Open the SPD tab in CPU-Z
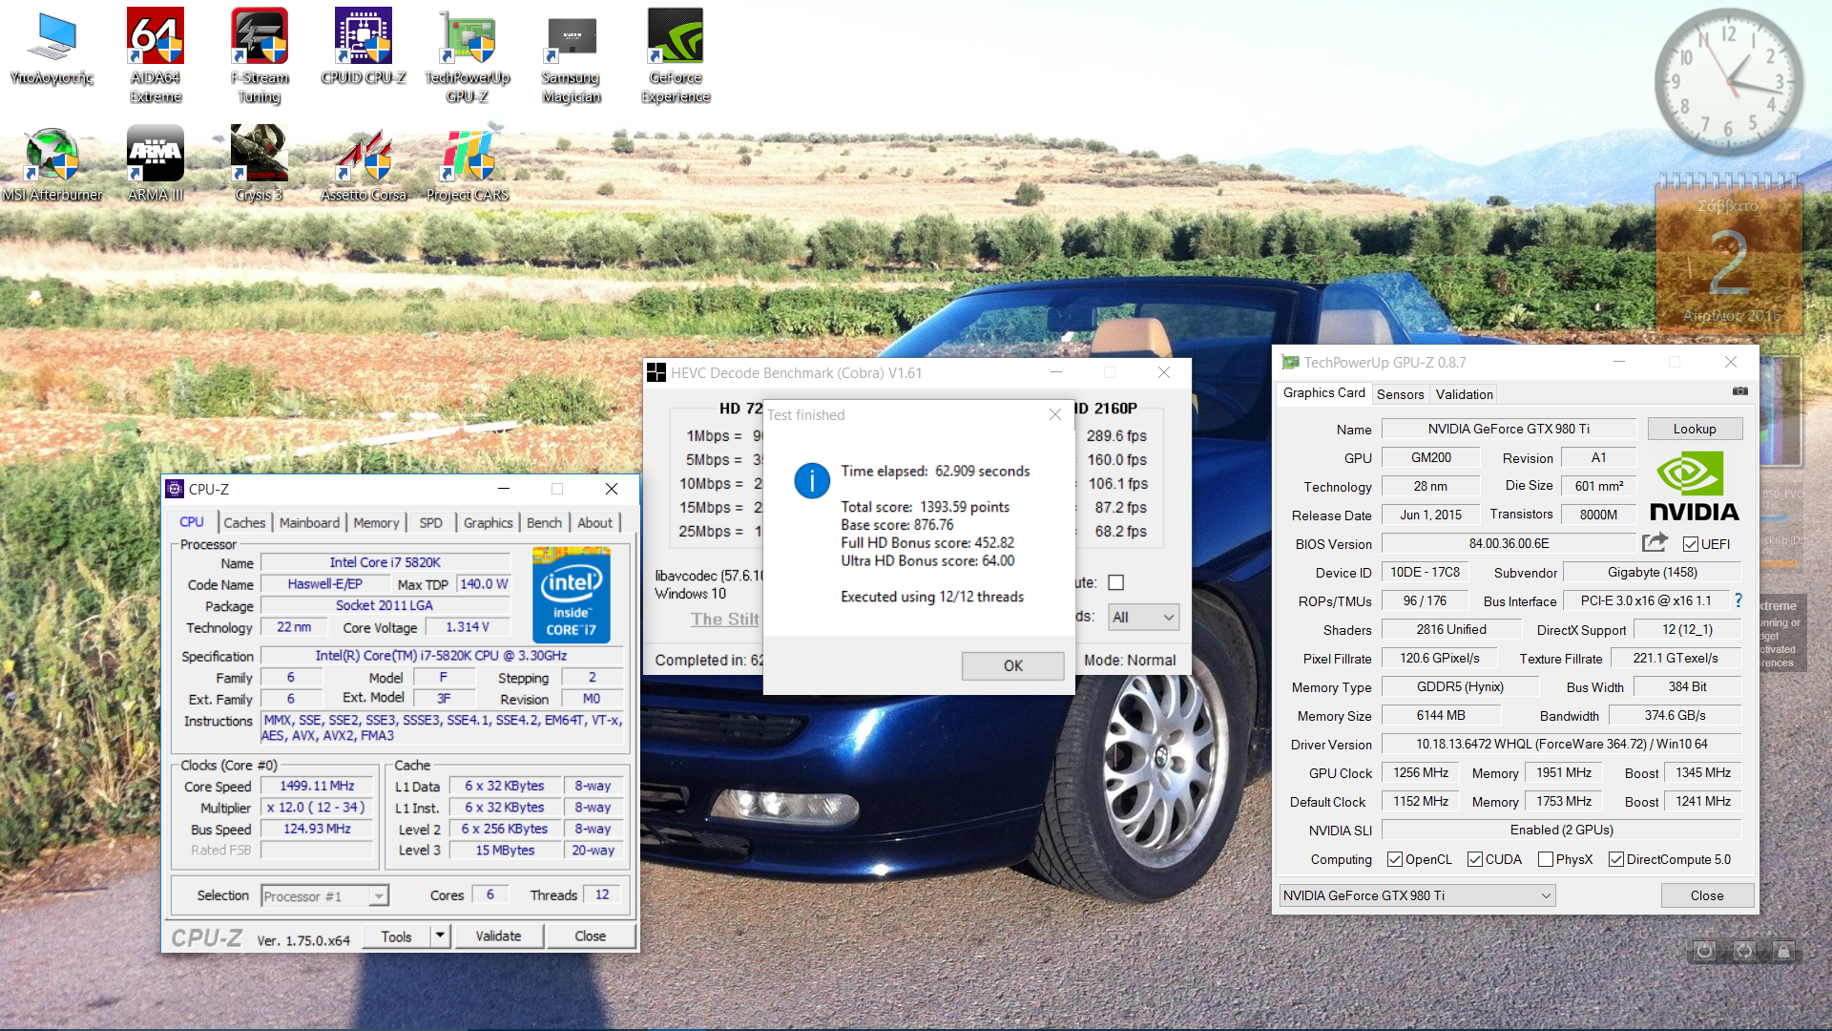 [430, 522]
